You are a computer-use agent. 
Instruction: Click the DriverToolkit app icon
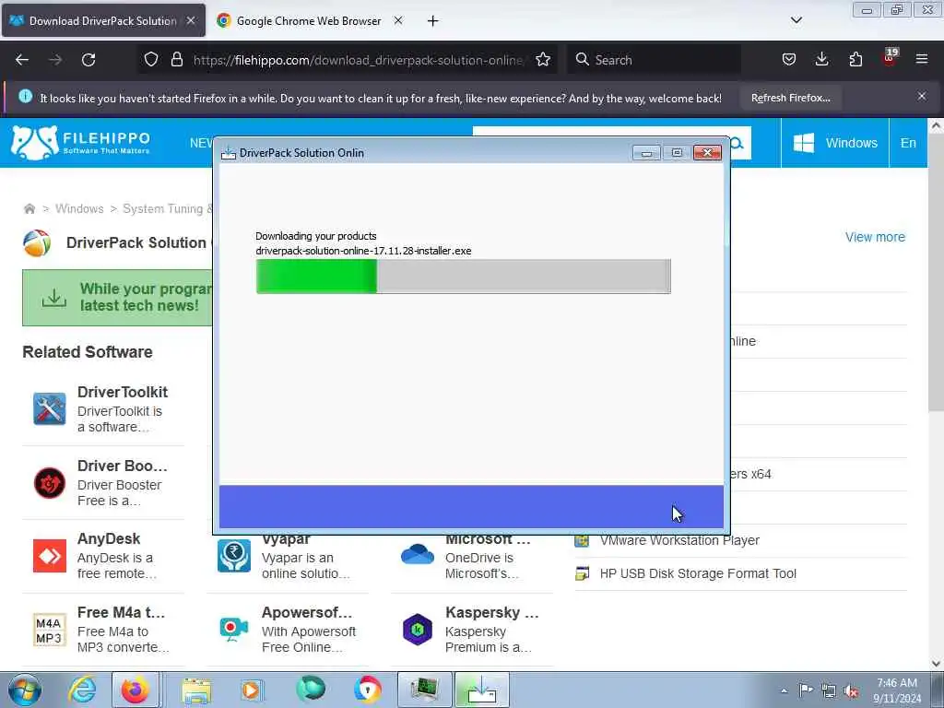pos(50,408)
